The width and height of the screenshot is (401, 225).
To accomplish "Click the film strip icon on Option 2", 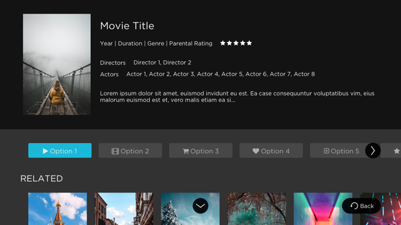I will tap(115, 151).
